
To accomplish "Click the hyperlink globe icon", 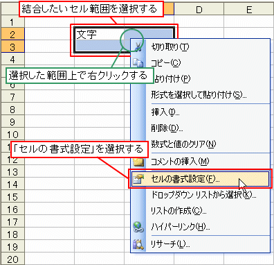I will click(x=138, y=227).
